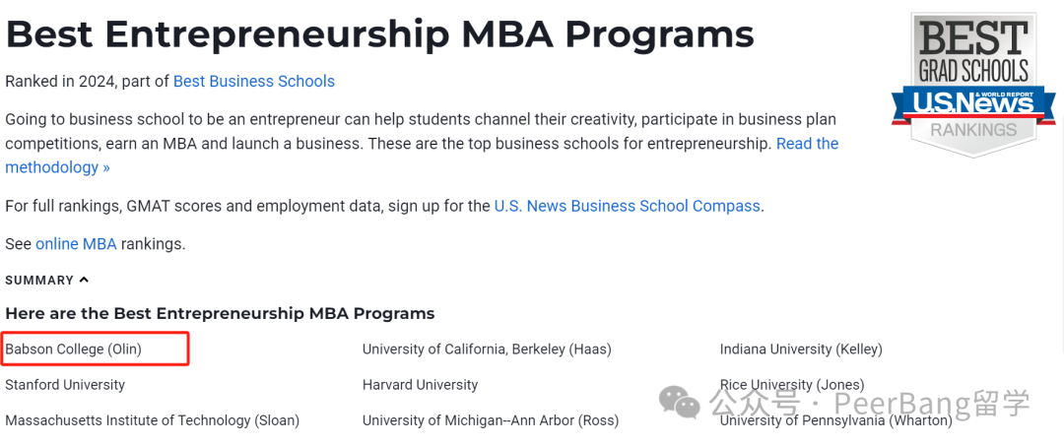Image resolution: width=1064 pixels, height=446 pixels.
Task: Open University of Michigan--Ann Arbor (Ross)
Action: (x=491, y=420)
